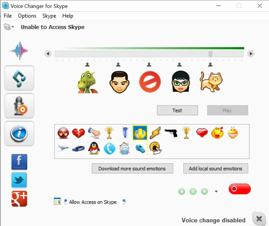The width and height of the screenshot is (269, 226).
Task: Click Download more sound emotions
Action: [x=132, y=169]
